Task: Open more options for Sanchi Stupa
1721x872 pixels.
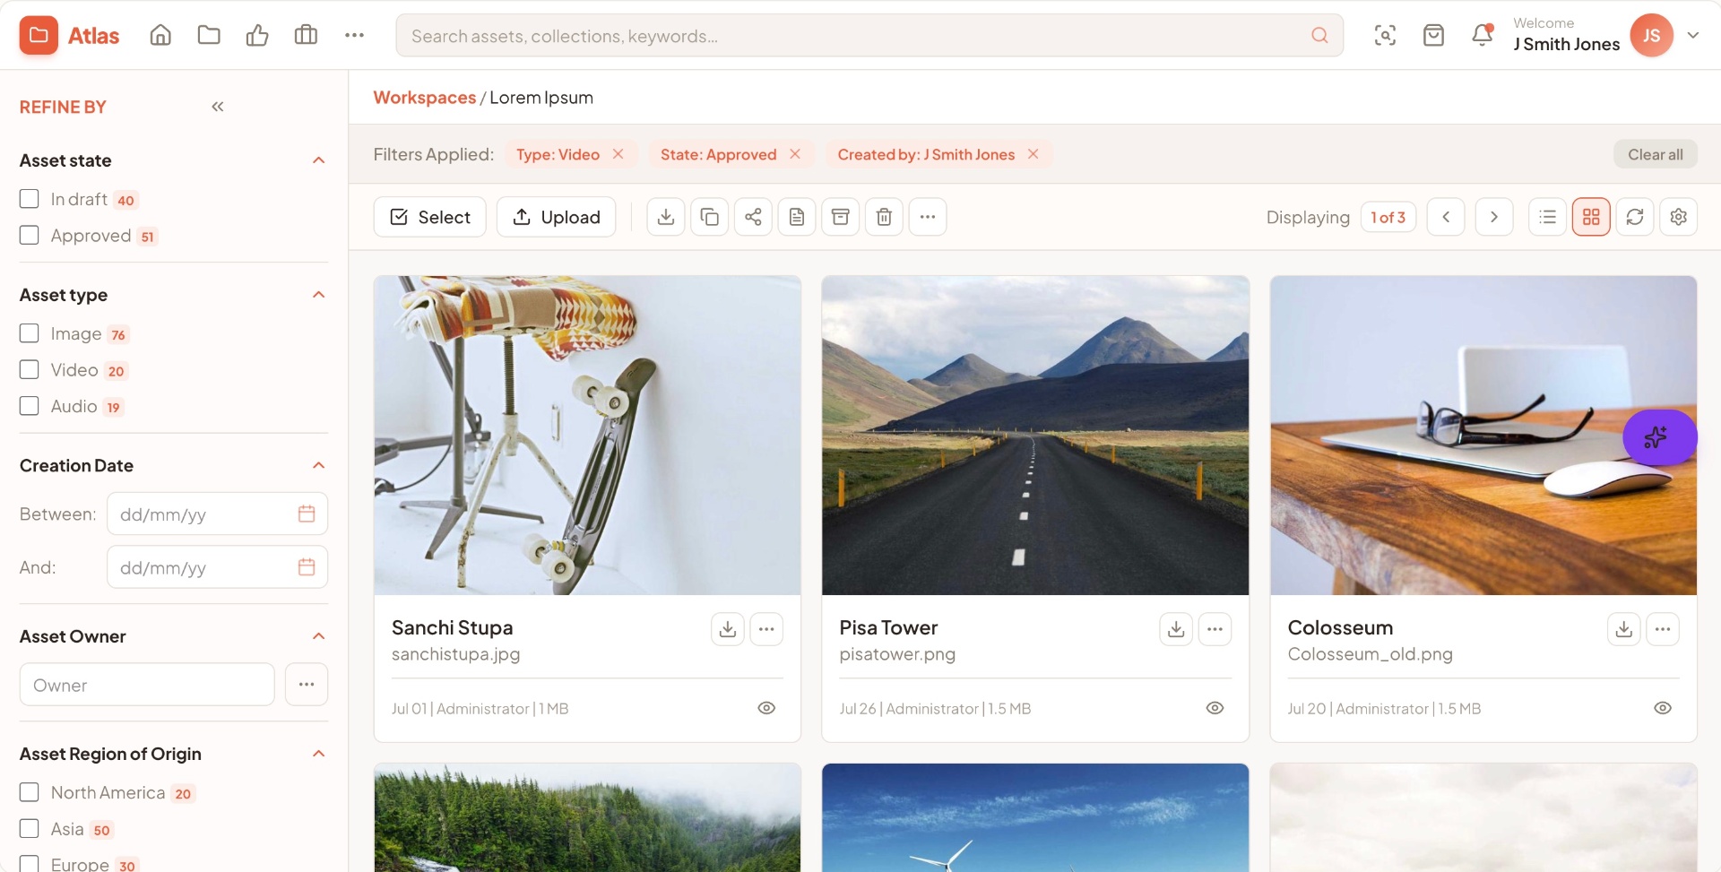Action: 766,629
